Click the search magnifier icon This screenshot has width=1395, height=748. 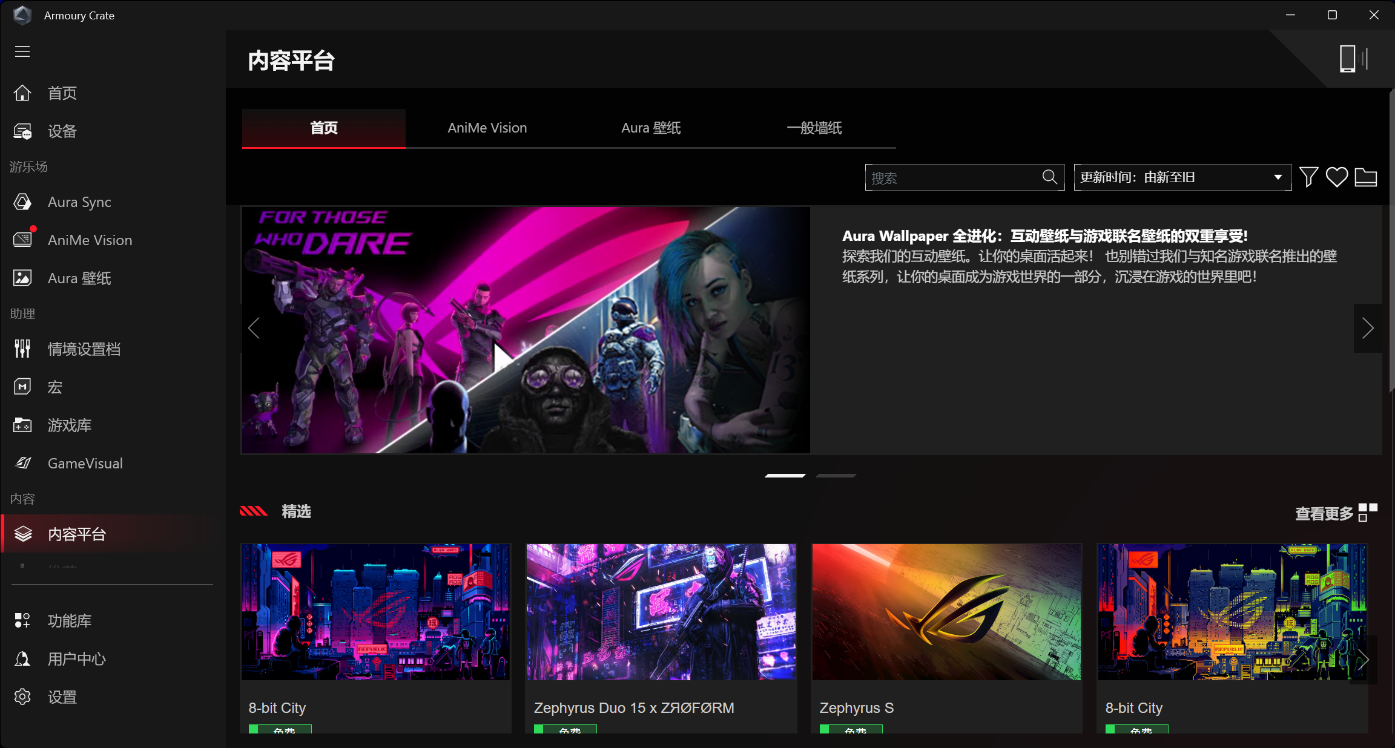[x=1050, y=177]
